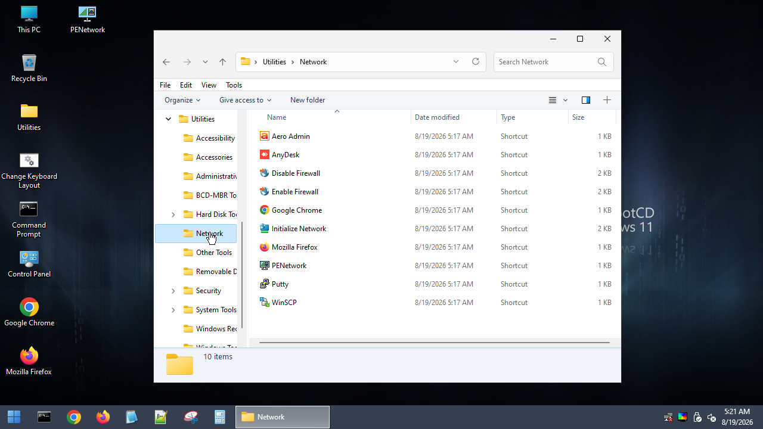Select the AnyDesk shortcut icon
The width and height of the screenshot is (763, 429).
click(265, 154)
